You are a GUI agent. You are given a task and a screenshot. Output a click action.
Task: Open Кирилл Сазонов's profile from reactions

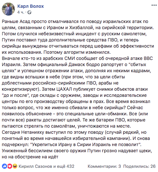(x=36, y=166)
